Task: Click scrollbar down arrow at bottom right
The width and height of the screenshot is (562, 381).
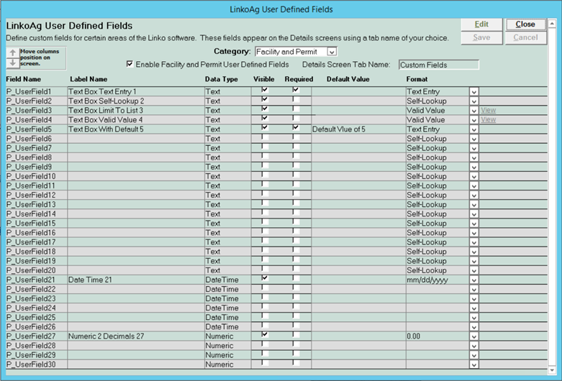Action: [553, 370]
